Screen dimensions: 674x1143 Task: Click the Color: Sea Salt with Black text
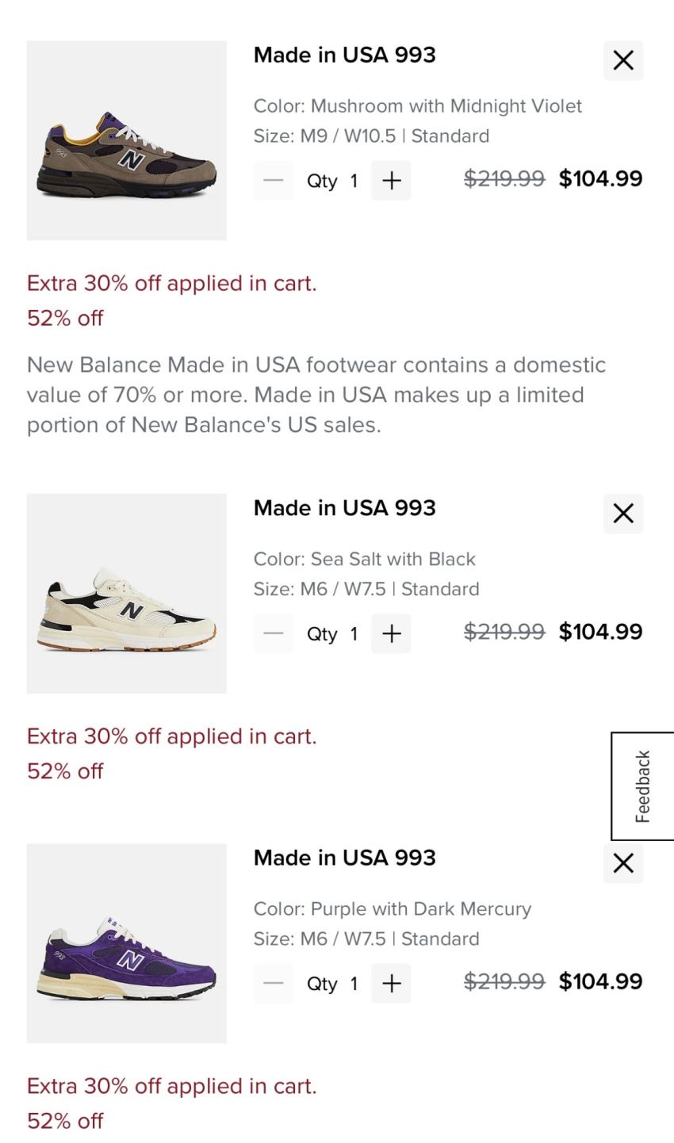(x=364, y=559)
